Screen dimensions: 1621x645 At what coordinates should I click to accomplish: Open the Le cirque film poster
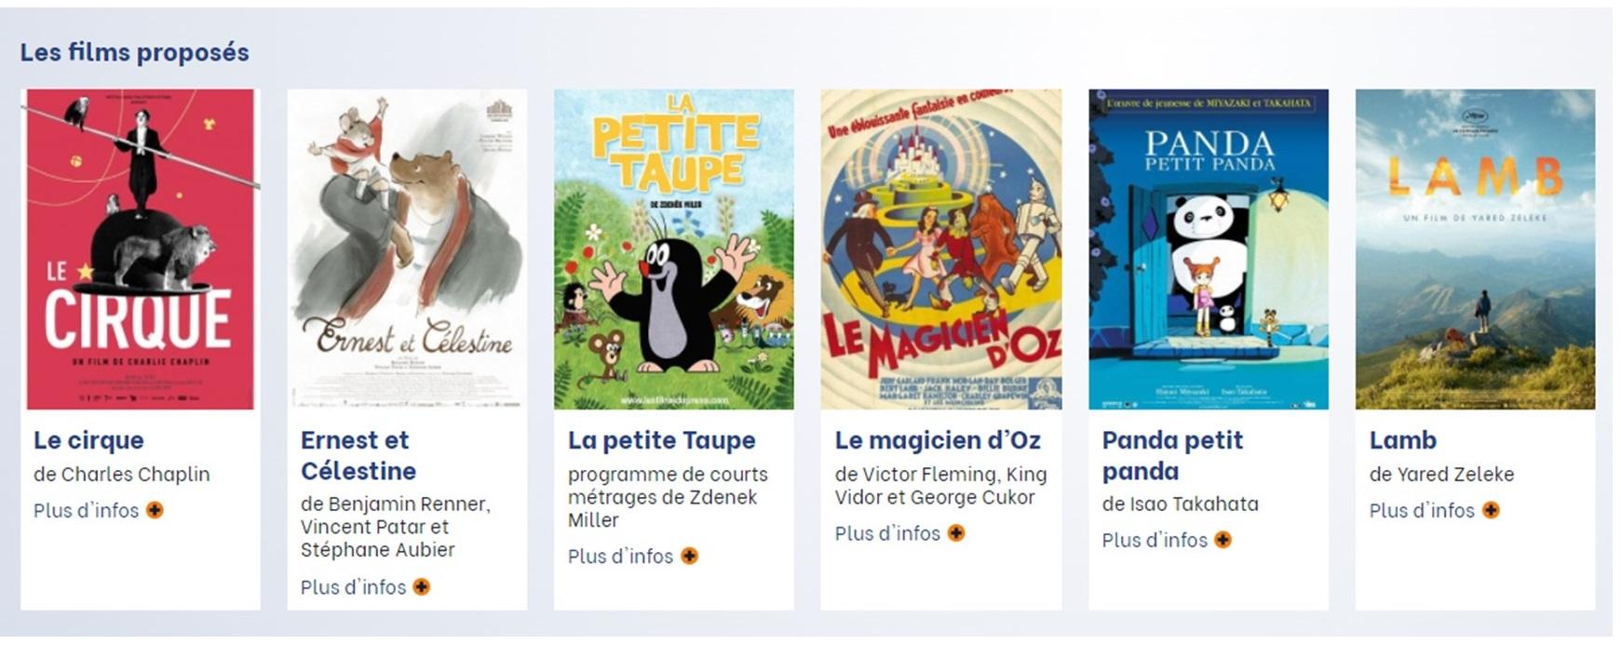pos(140,249)
